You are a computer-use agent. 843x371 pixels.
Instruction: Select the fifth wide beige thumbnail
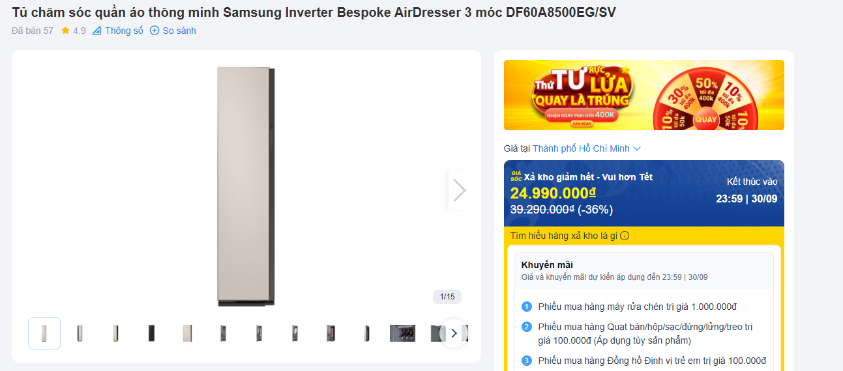187,333
